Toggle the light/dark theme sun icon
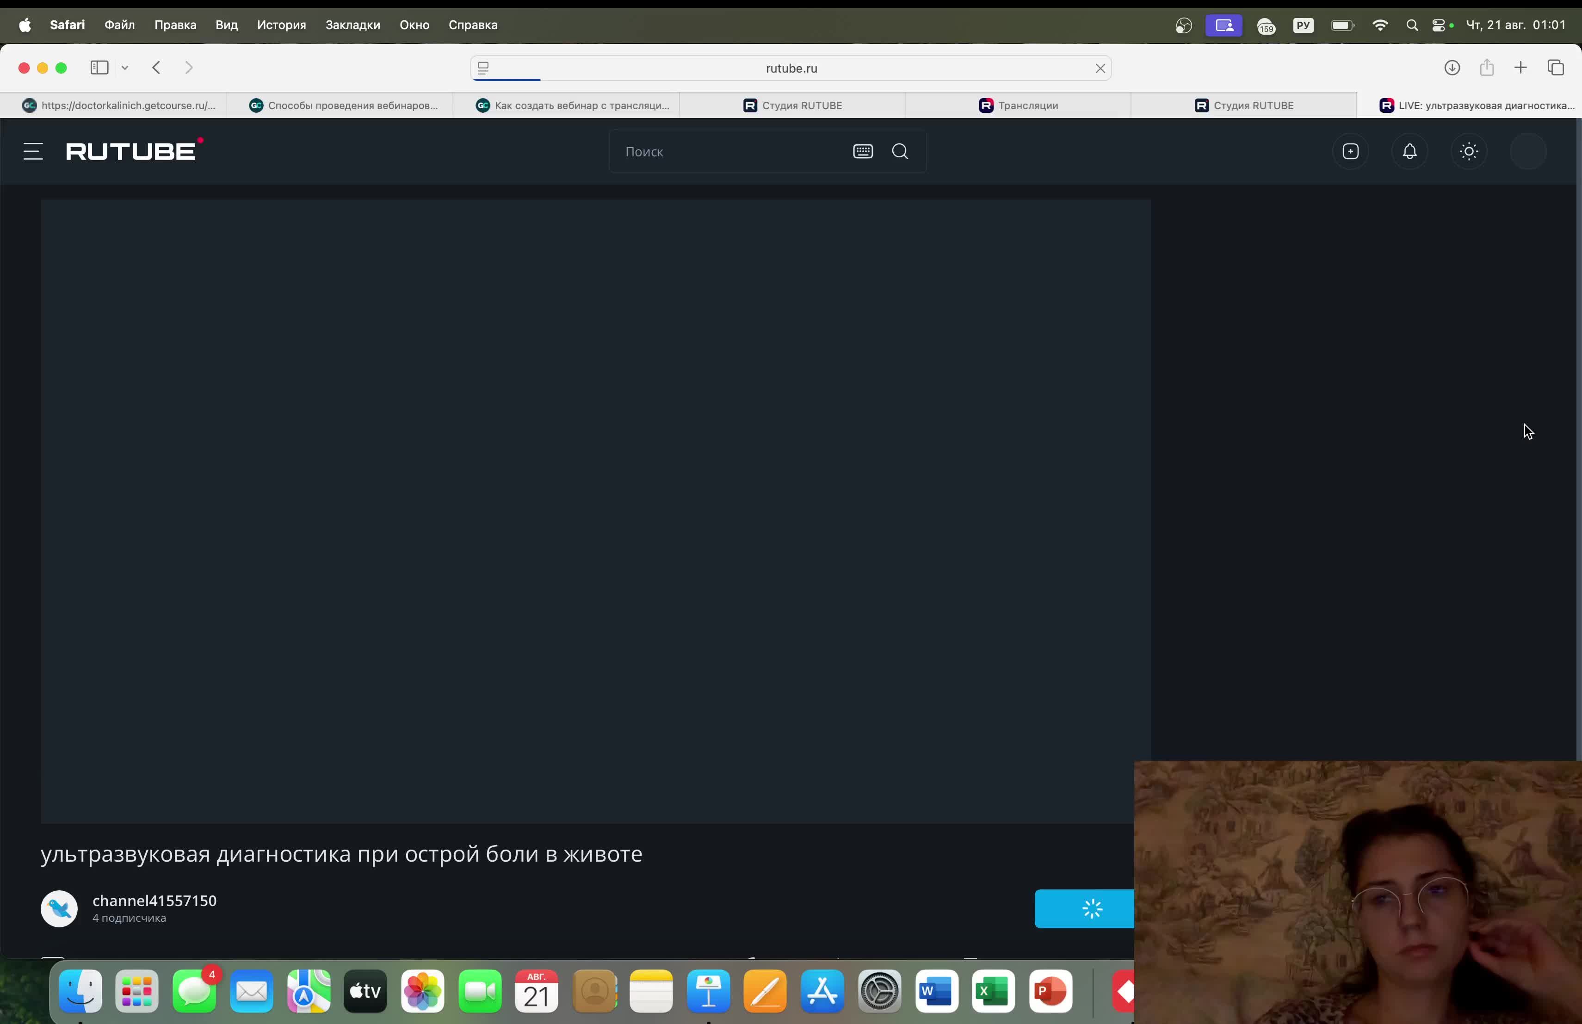The width and height of the screenshot is (1582, 1024). click(x=1469, y=152)
